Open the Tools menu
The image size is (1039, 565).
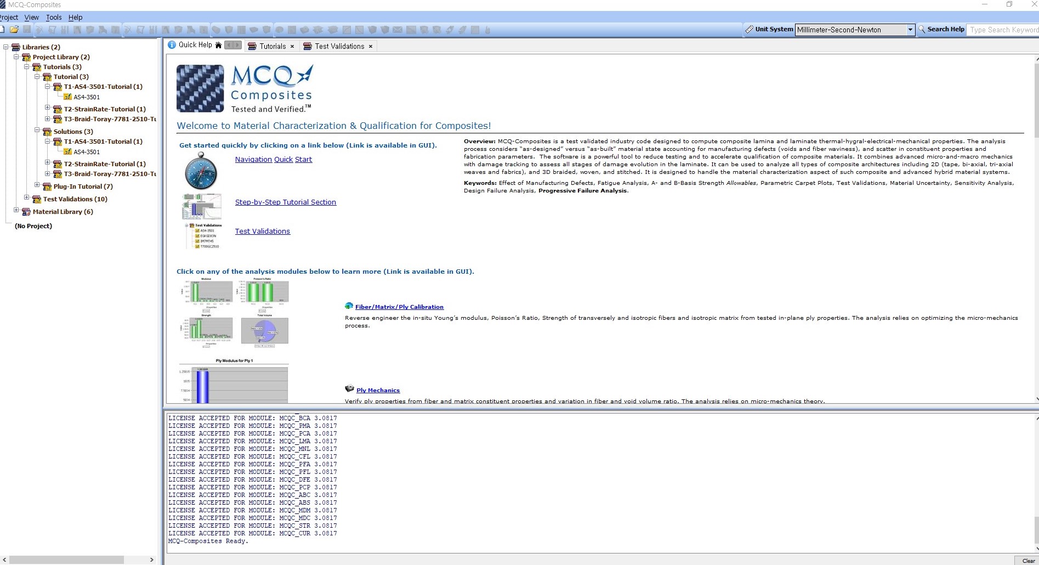pyautogui.click(x=54, y=18)
